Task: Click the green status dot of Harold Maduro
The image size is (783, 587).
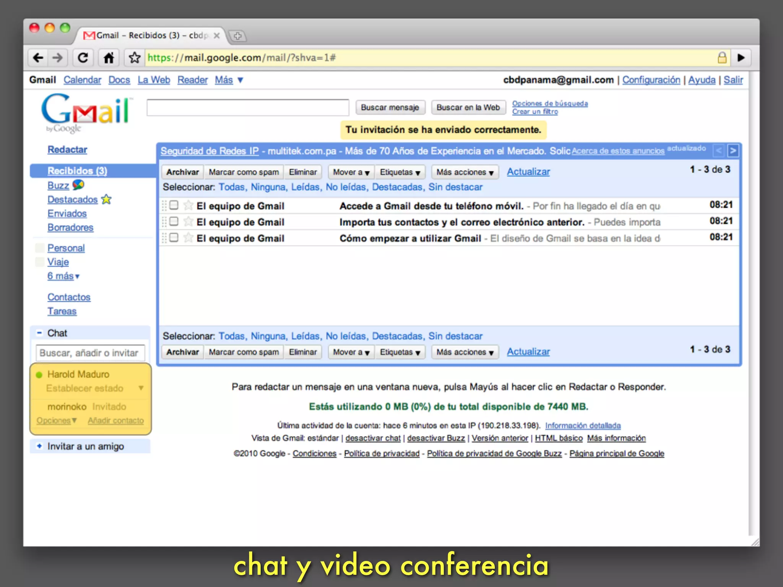Action: pyautogui.click(x=39, y=375)
